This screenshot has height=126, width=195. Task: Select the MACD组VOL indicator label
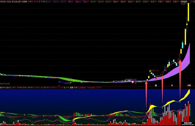pos(7,88)
